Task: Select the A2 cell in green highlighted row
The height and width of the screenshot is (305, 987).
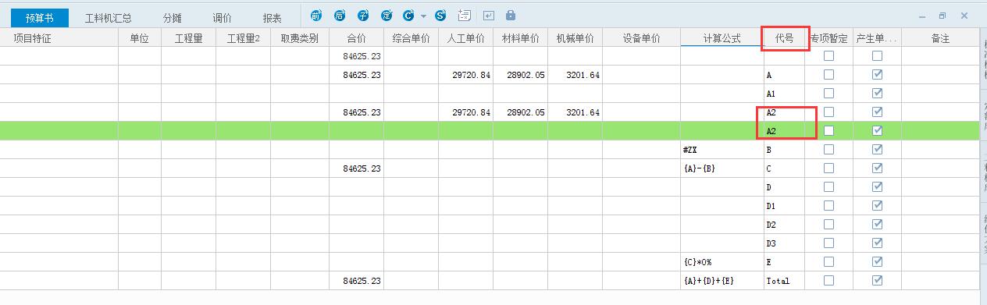Action: point(784,131)
